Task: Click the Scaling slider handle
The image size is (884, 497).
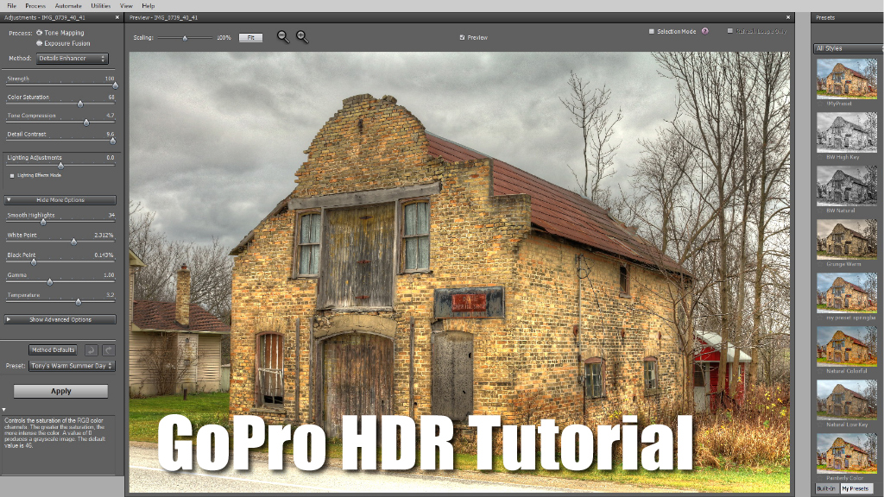Action: click(x=185, y=38)
